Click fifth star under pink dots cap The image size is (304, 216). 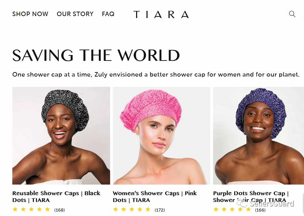(x=148, y=210)
